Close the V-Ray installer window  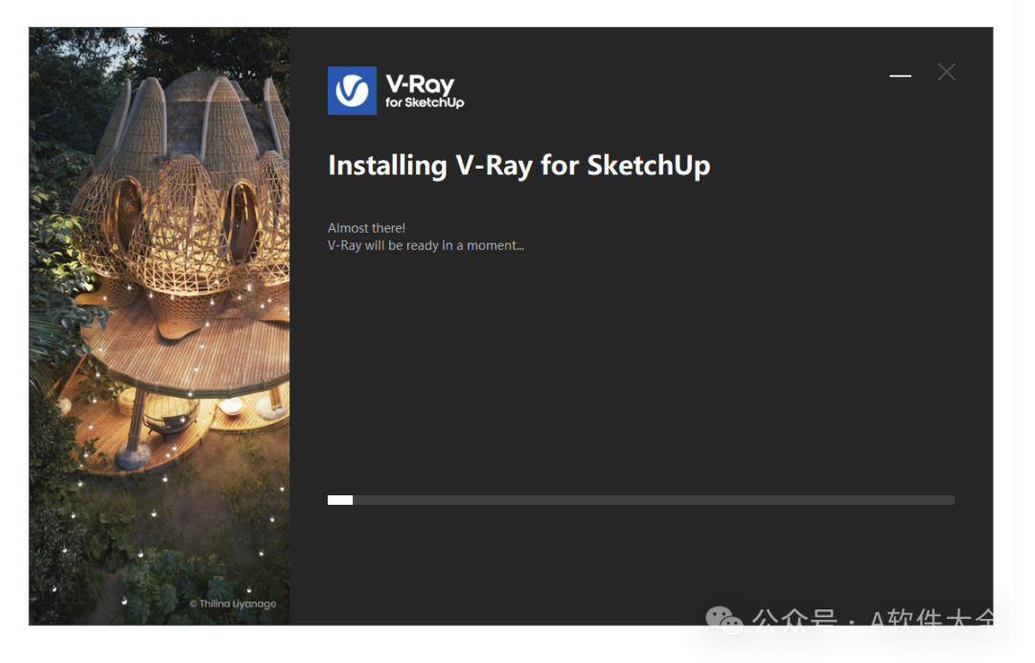point(947,72)
